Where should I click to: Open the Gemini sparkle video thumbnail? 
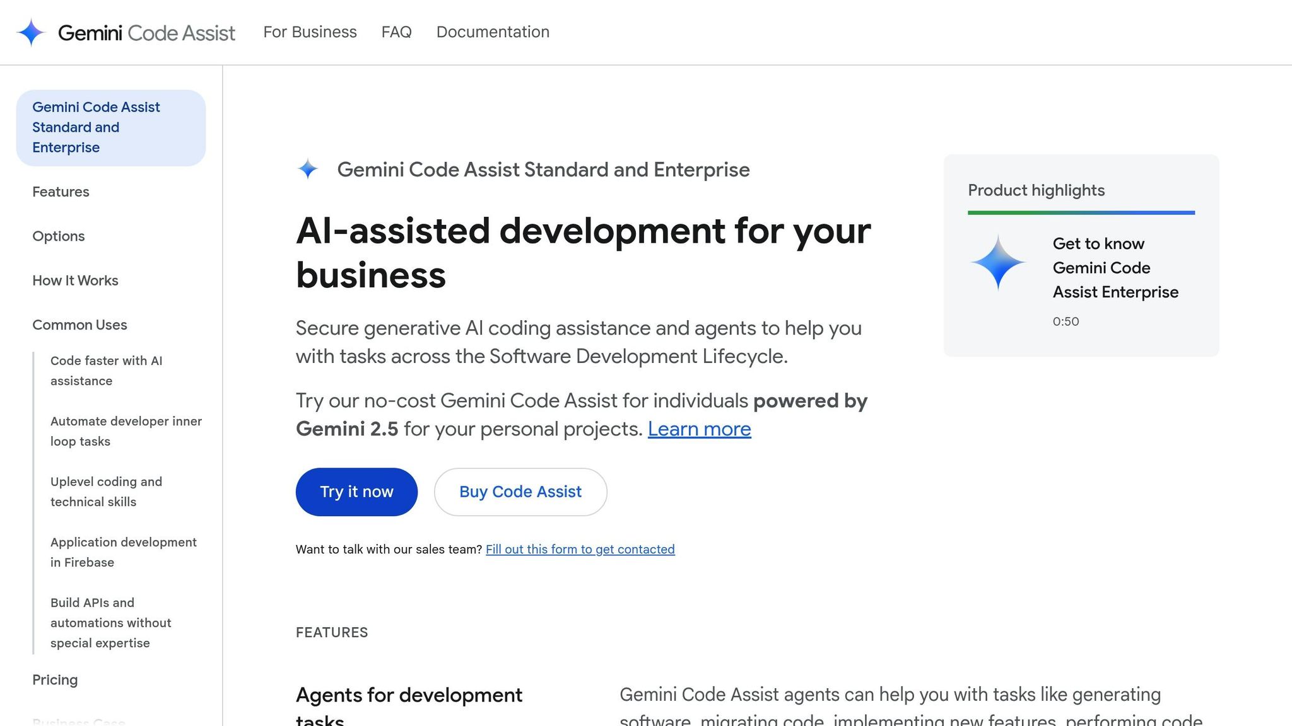point(998,262)
